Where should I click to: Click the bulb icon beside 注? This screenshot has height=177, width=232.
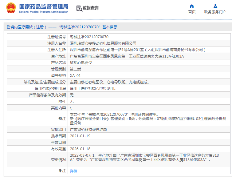pyautogui.click(x=60, y=171)
